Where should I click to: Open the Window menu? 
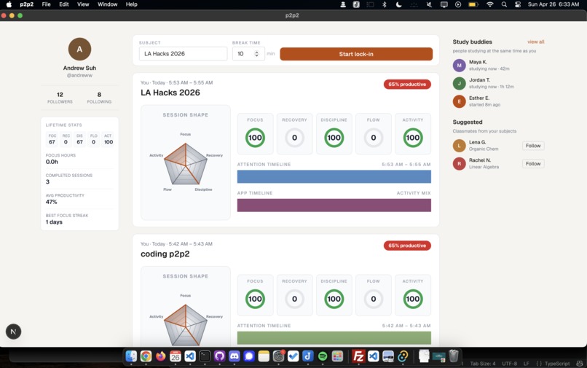point(108,4)
